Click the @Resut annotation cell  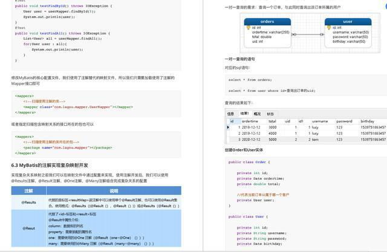click(x=28, y=228)
